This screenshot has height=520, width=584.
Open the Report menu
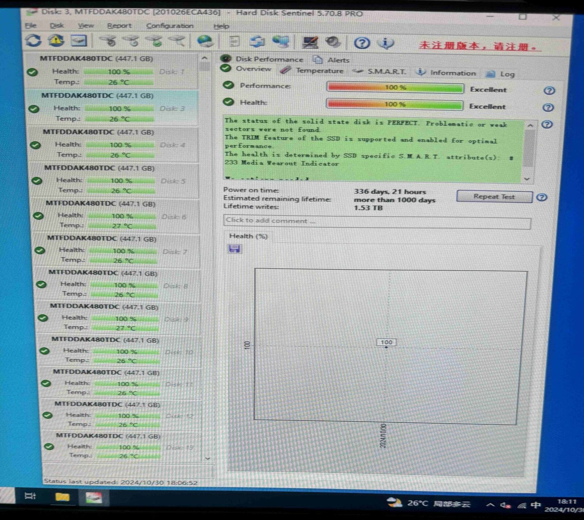coord(119,25)
